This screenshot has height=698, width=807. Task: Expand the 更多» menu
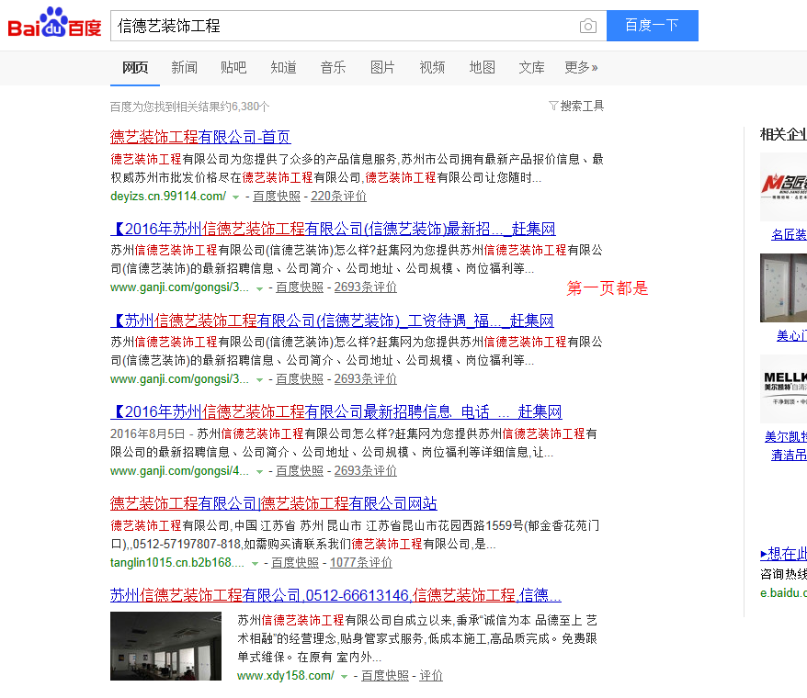coord(581,67)
